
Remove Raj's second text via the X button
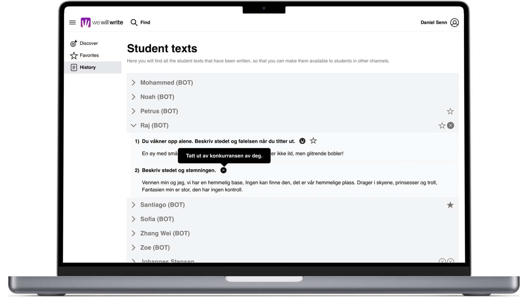coord(224,170)
